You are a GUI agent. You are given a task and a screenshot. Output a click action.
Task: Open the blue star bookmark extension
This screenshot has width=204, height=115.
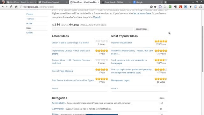tap(186, 7)
